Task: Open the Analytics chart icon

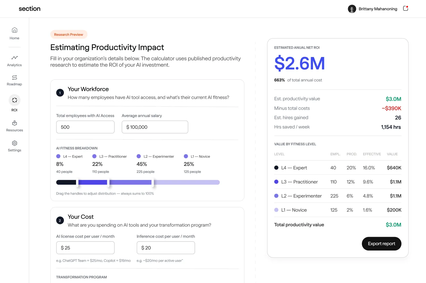Action: click(14, 58)
